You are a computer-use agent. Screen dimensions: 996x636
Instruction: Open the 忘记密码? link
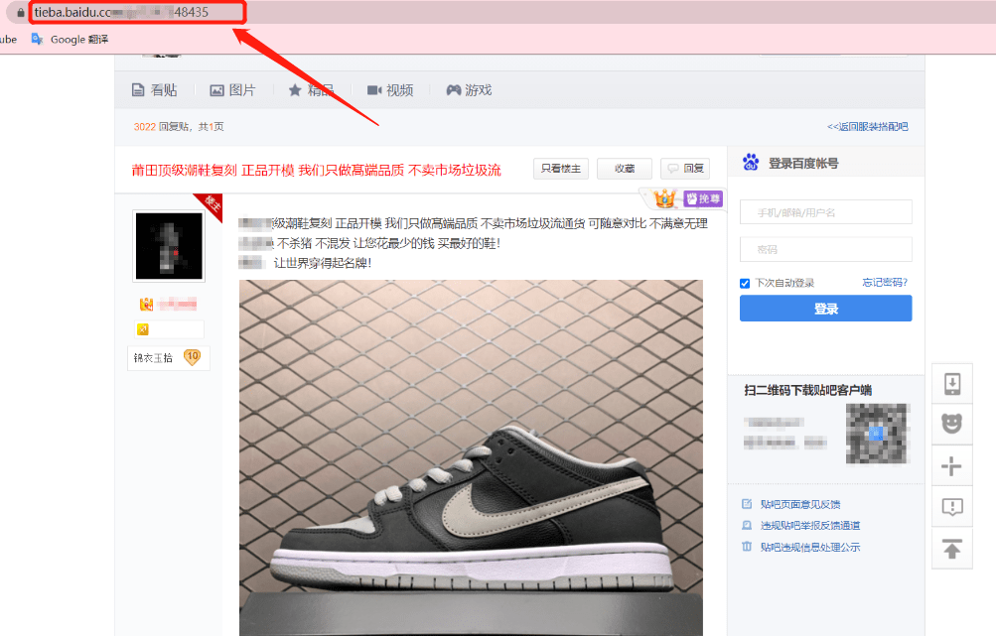coord(885,283)
